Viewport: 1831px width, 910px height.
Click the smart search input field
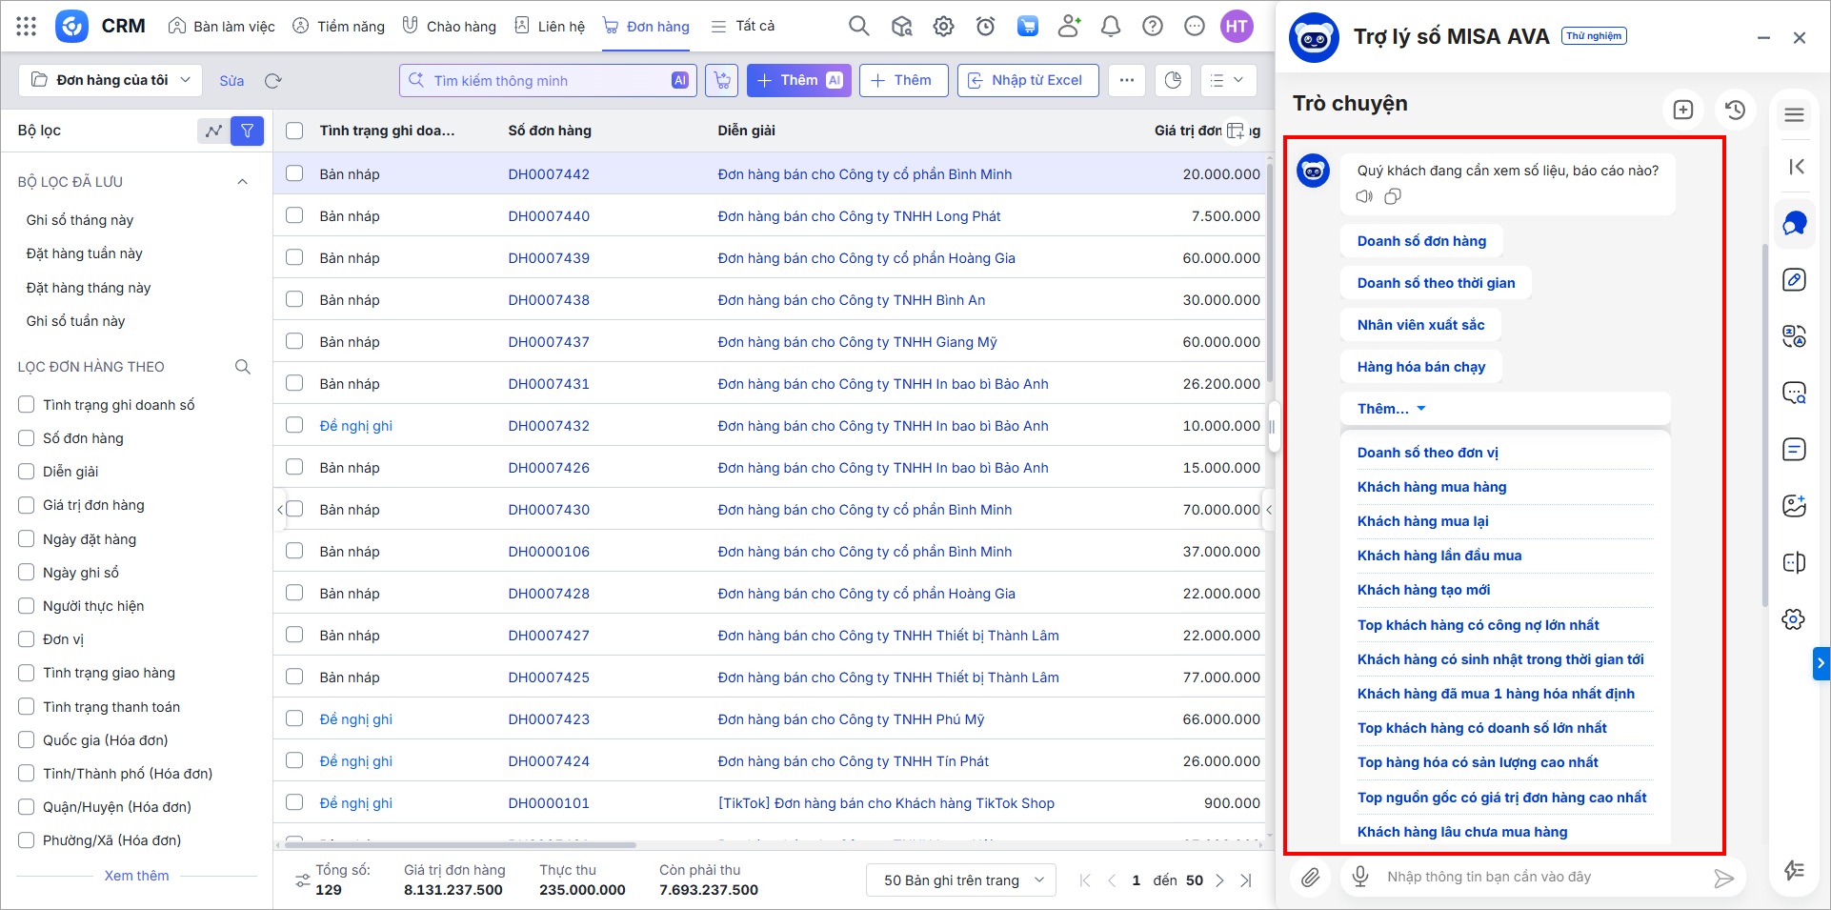coord(548,81)
